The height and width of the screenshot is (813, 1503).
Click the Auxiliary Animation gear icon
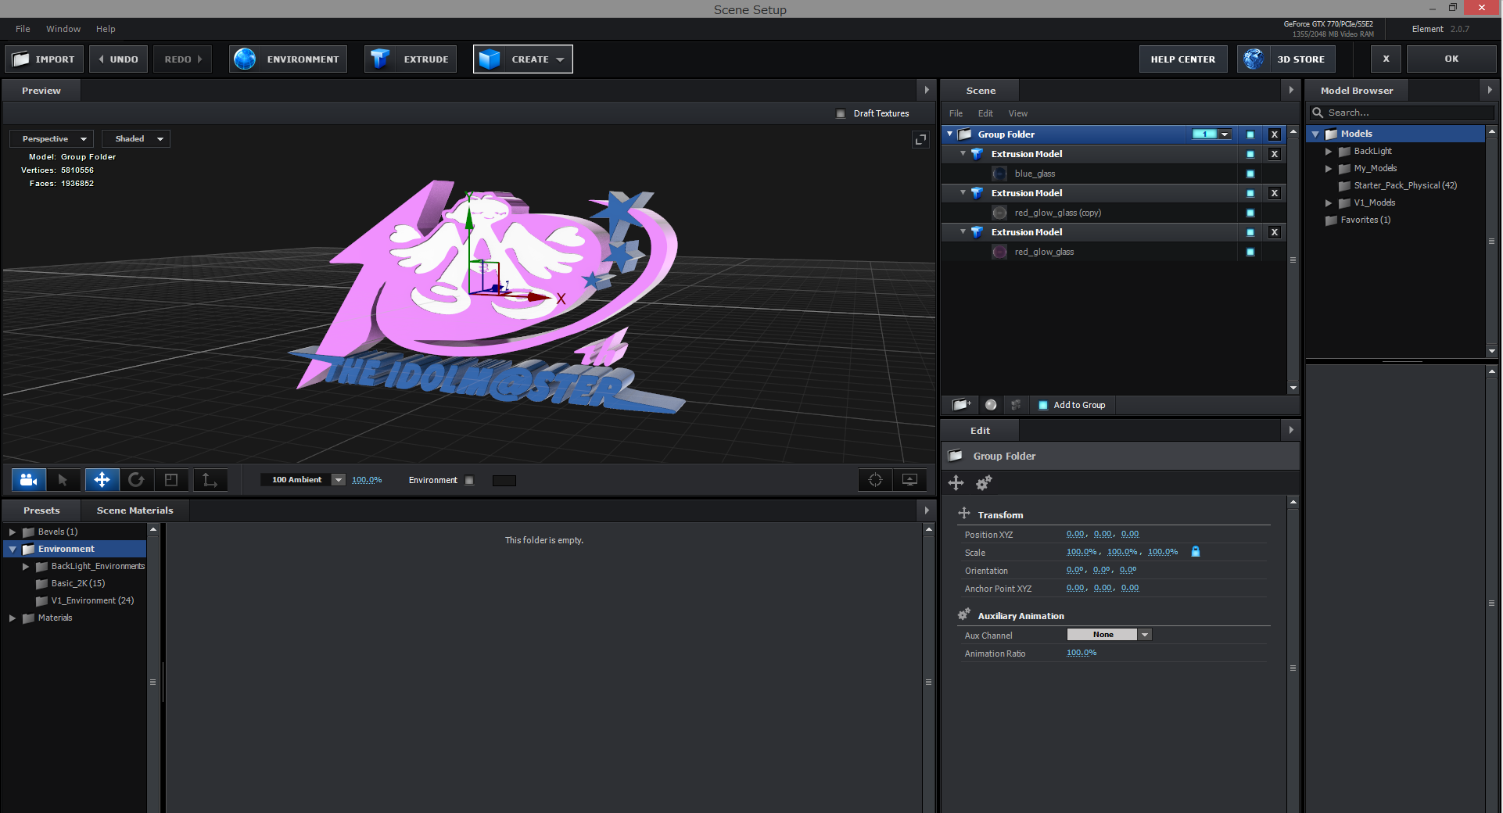click(x=963, y=614)
